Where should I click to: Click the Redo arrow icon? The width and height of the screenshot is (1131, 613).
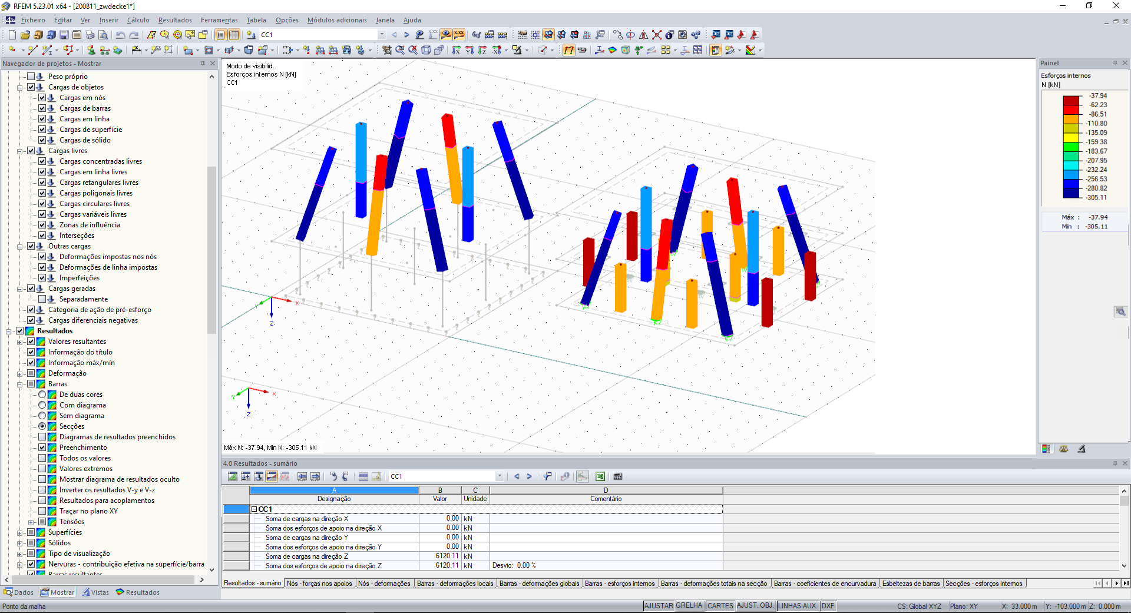134,35
